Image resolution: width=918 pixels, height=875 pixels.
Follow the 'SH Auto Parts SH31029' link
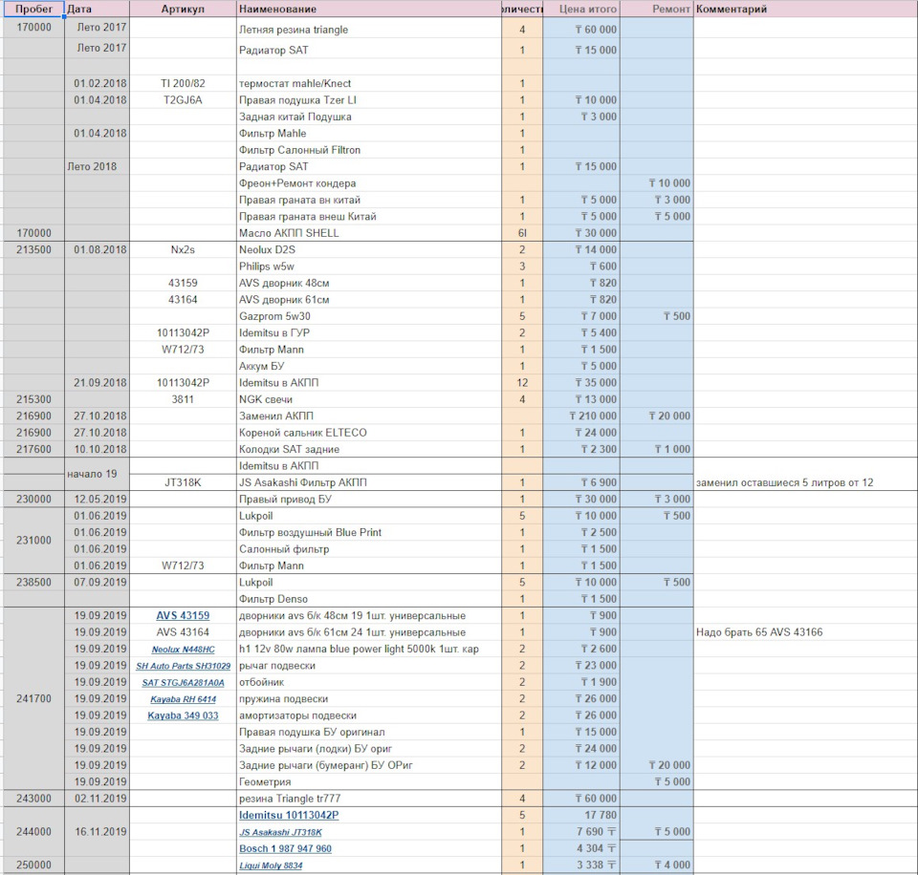[183, 666]
